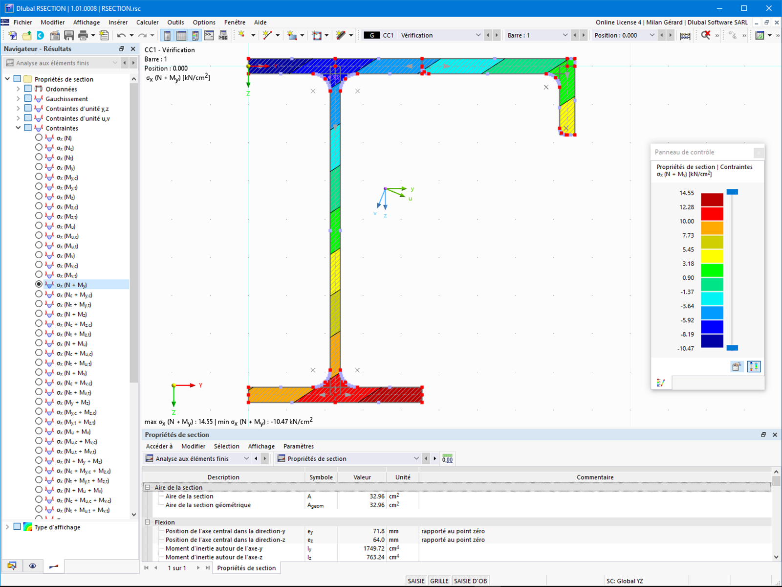Viewport: 782px width, 587px height.
Task: Check the Ordonnées checkbox
Action: 28,89
